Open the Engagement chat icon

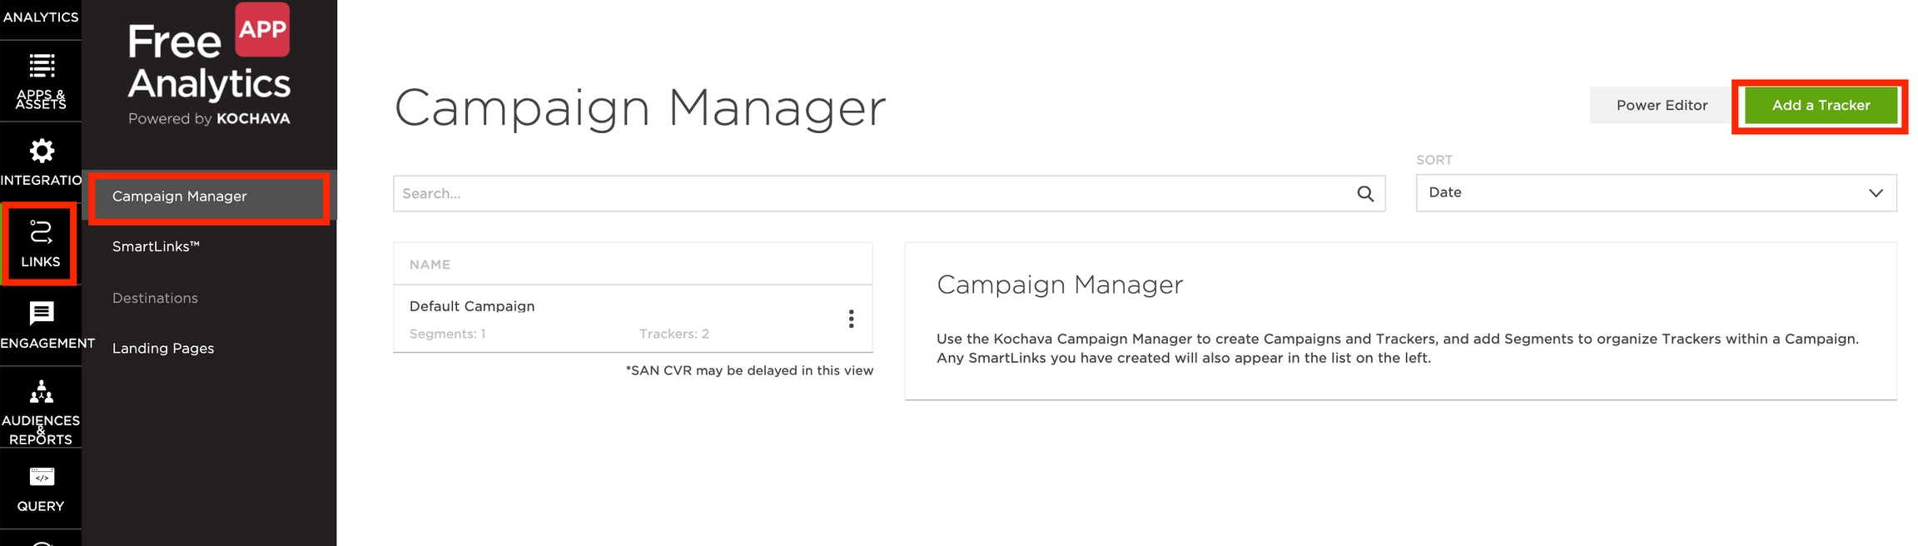point(41,325)
